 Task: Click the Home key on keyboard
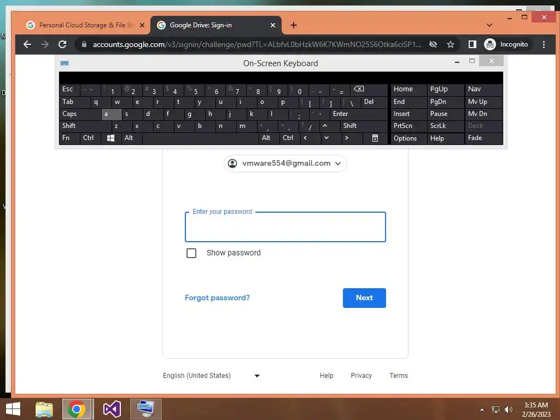click(x=409, y=90)
